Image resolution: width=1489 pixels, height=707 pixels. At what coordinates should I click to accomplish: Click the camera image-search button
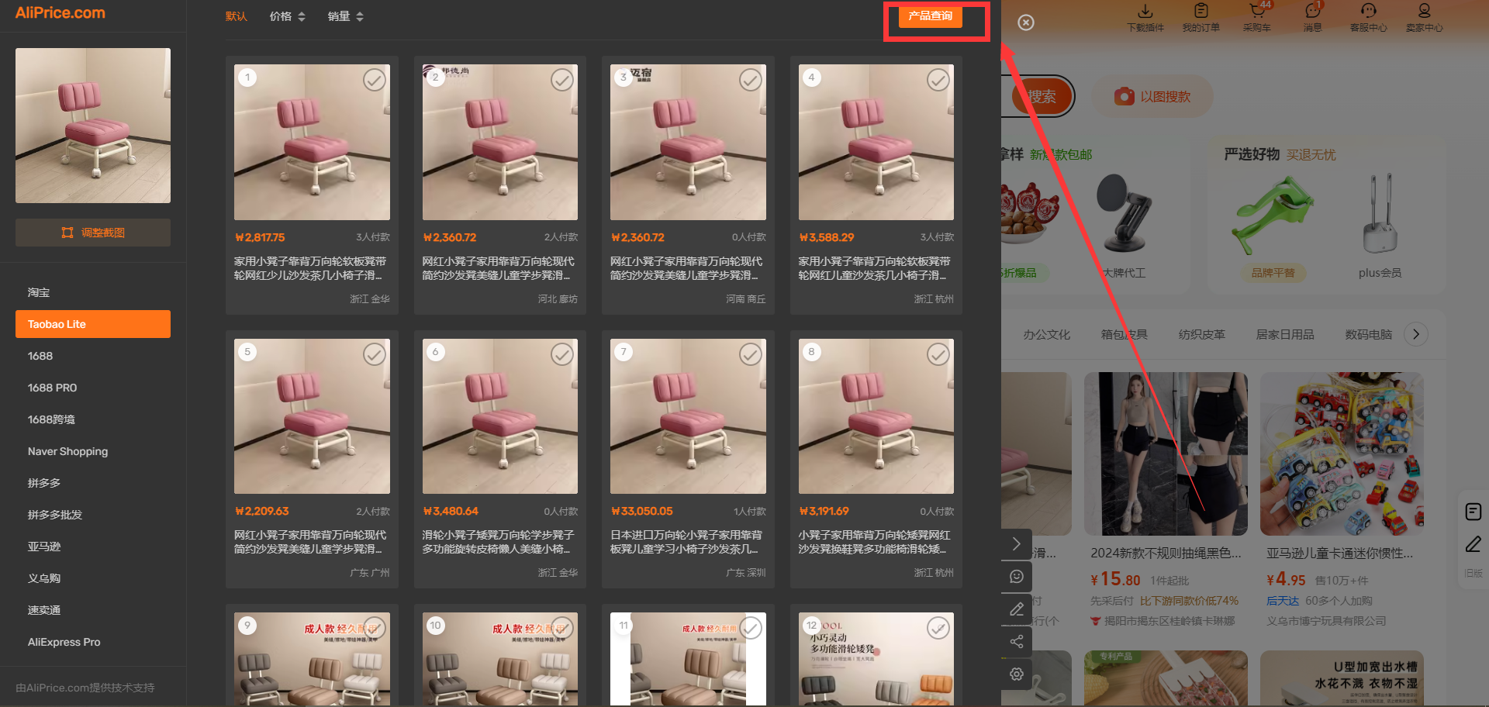(x=1125, y=96)
